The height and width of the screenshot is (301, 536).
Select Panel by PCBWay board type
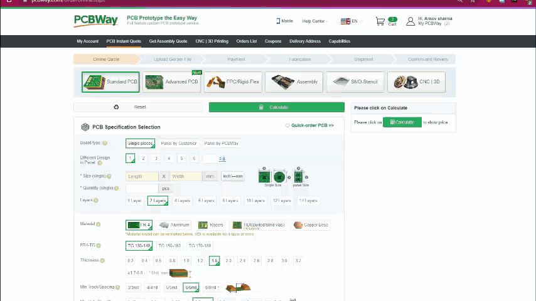(221, 144)
